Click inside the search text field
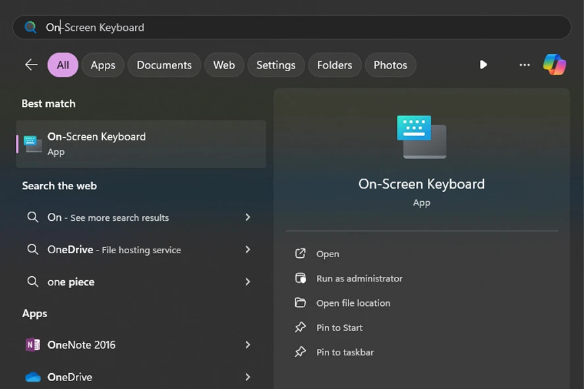 297,27
